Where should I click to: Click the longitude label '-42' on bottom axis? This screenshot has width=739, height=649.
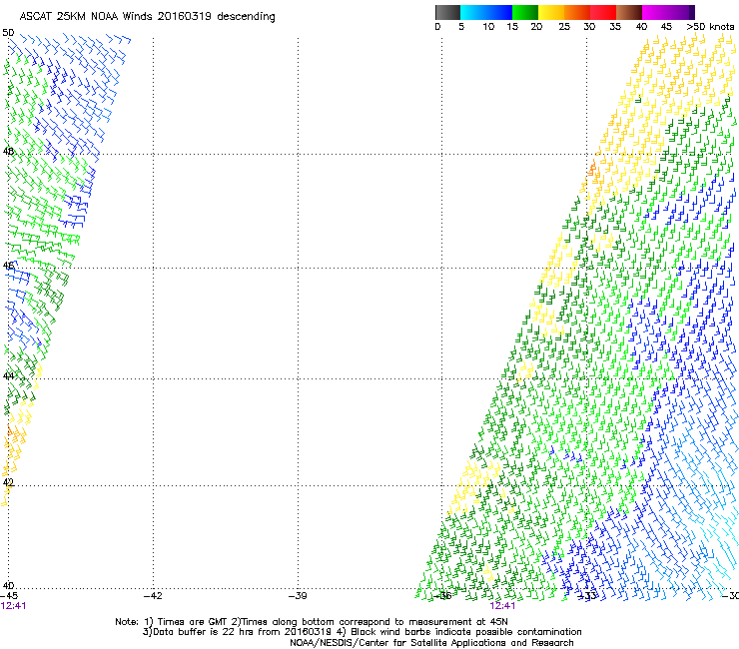tap(153, 596)
